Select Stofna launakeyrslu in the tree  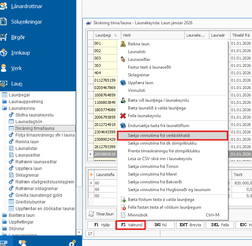[34, 115]
